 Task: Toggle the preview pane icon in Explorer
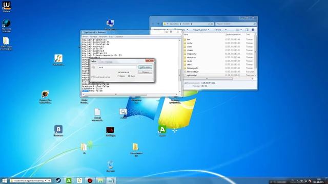point(247,30)
